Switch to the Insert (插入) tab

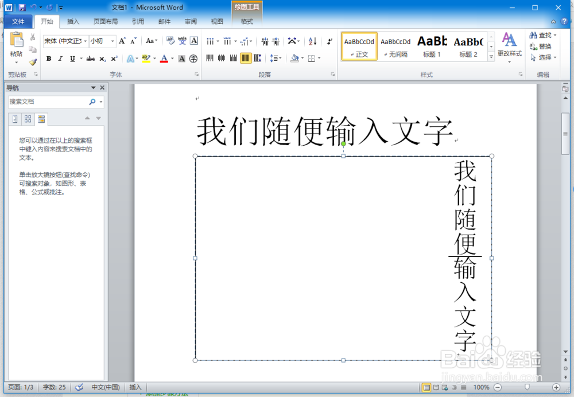(73, 22)
